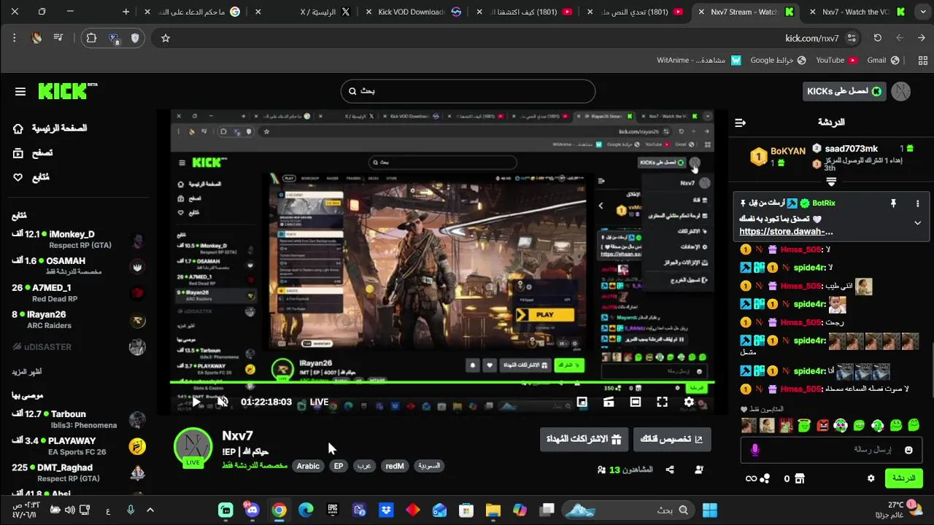The width and height of the screenshot is (934, 525).
Task: Click the green Chat send button
Action: point(903,478)
